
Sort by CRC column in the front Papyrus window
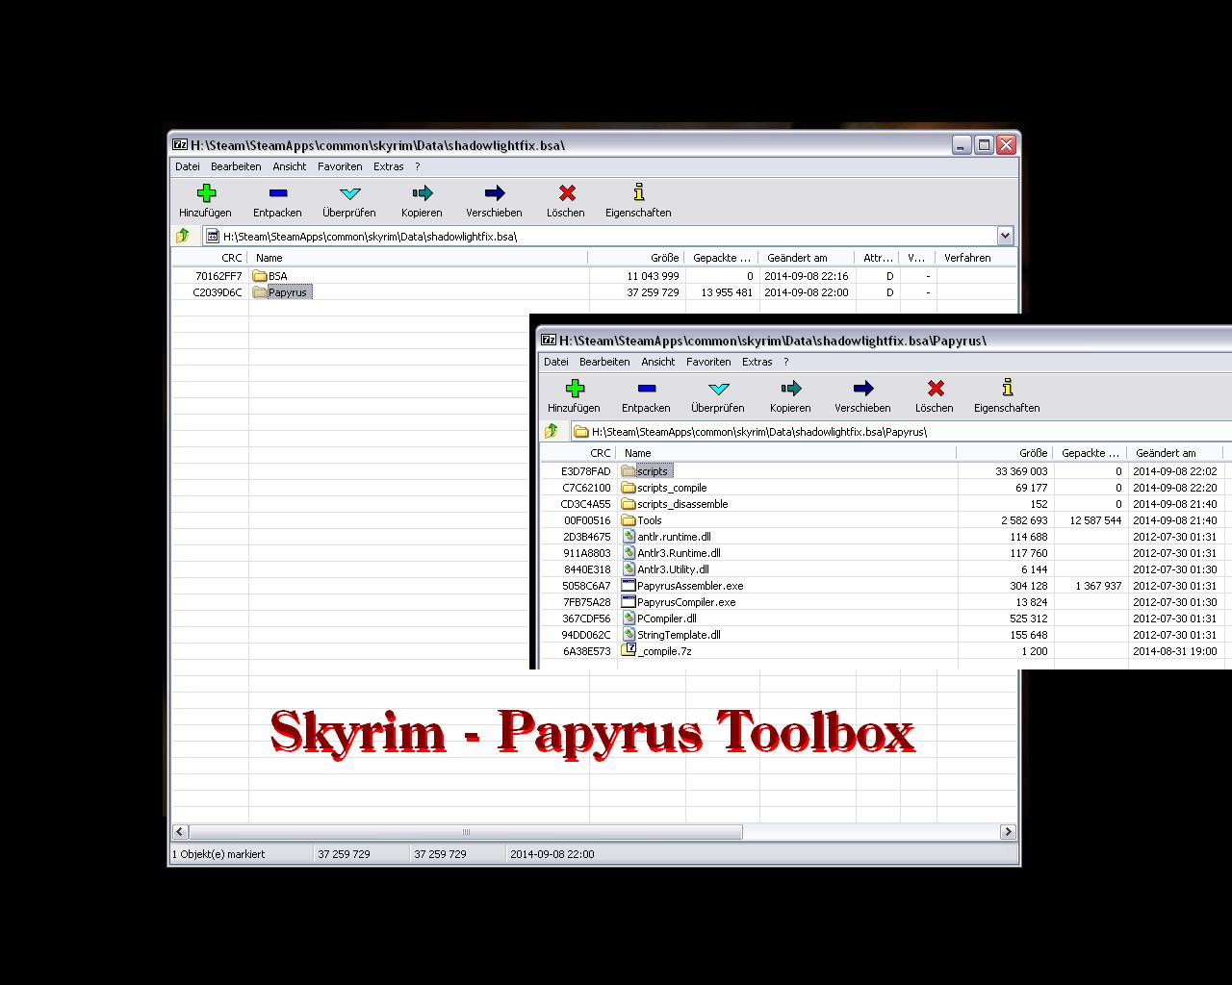(x=578, y=453)
